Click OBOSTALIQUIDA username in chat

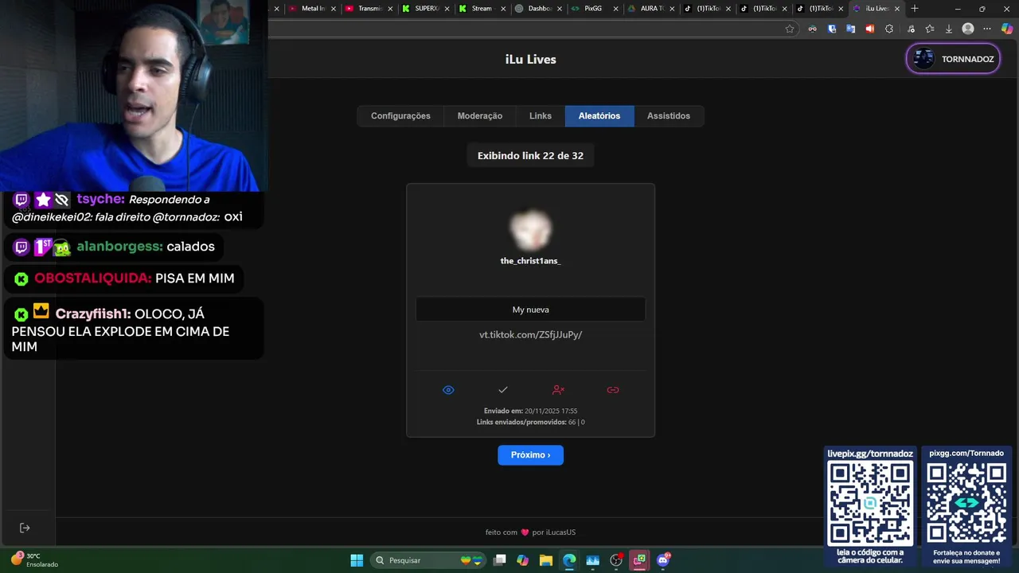tap(93, 279)
